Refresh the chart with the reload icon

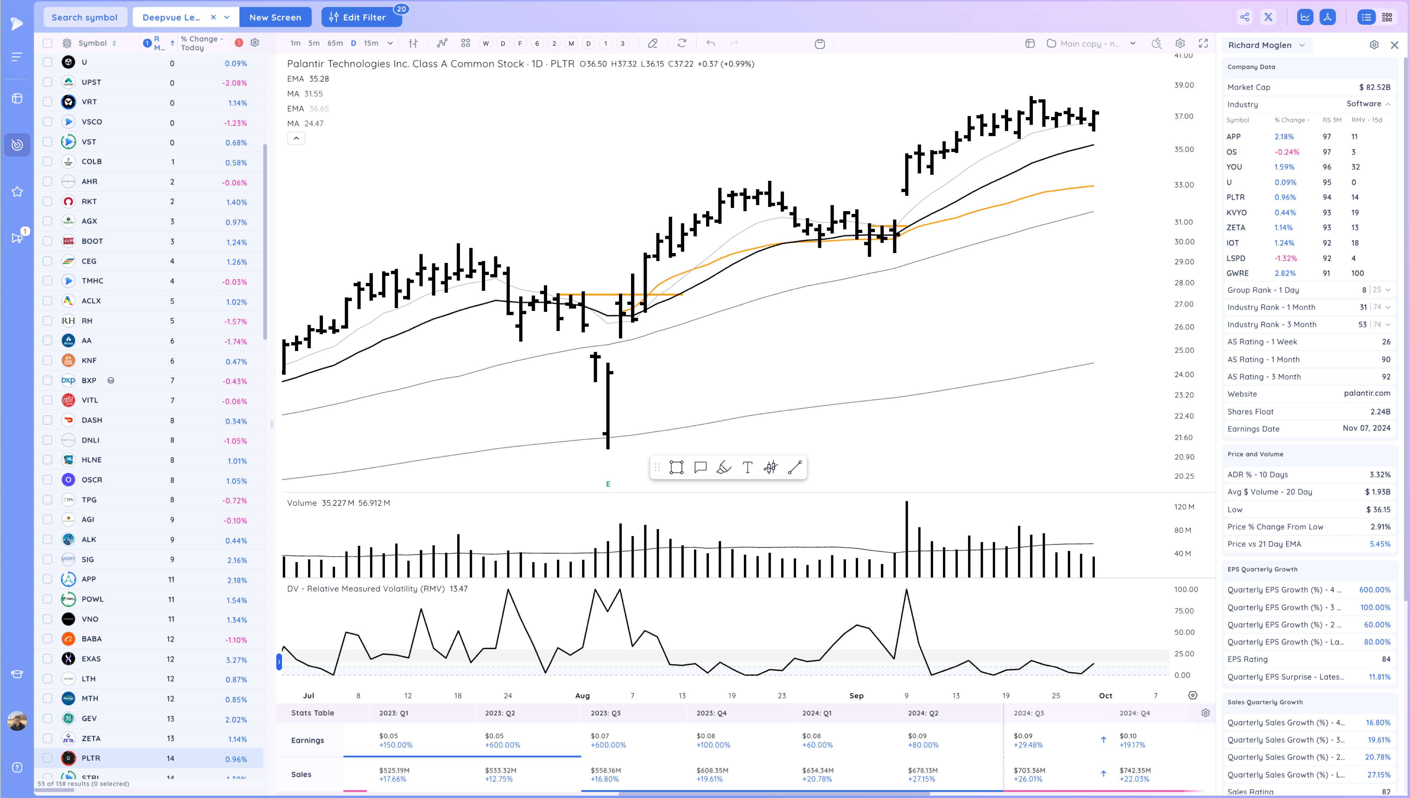coord(682,43)
